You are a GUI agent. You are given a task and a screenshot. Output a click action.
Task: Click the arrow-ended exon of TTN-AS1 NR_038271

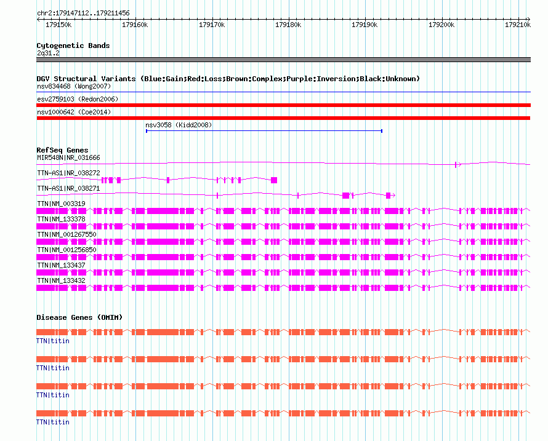pos(390,196)
